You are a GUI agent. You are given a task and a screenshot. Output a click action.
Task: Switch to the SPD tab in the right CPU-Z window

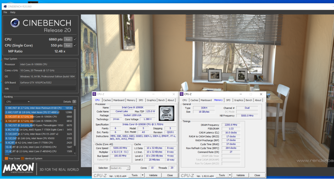(x=228, y=100)
